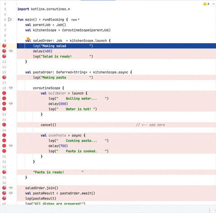
Task: Click the up chevron next to the warnings count
Action: click(213, 4)
